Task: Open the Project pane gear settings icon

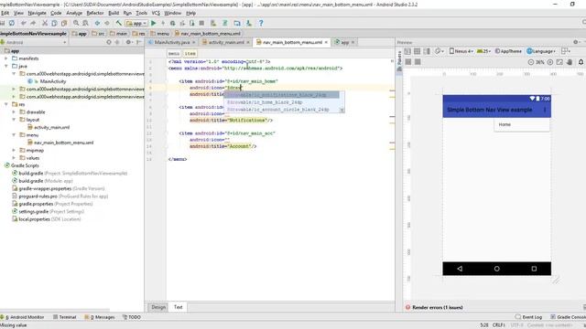Action: point(128,42)
